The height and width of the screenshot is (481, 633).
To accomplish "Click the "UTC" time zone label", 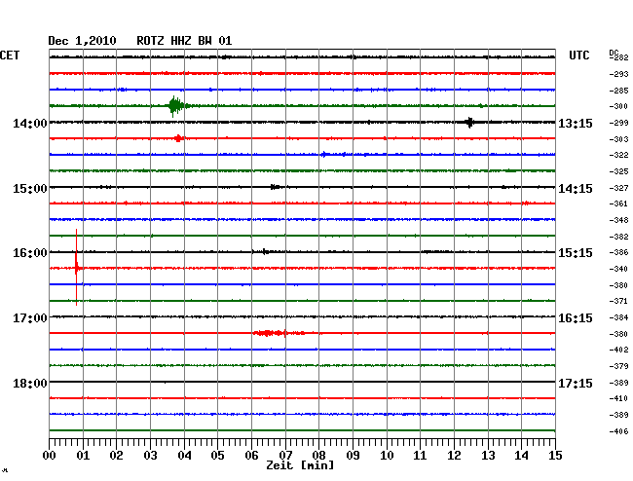I will [x=578, y=55].
